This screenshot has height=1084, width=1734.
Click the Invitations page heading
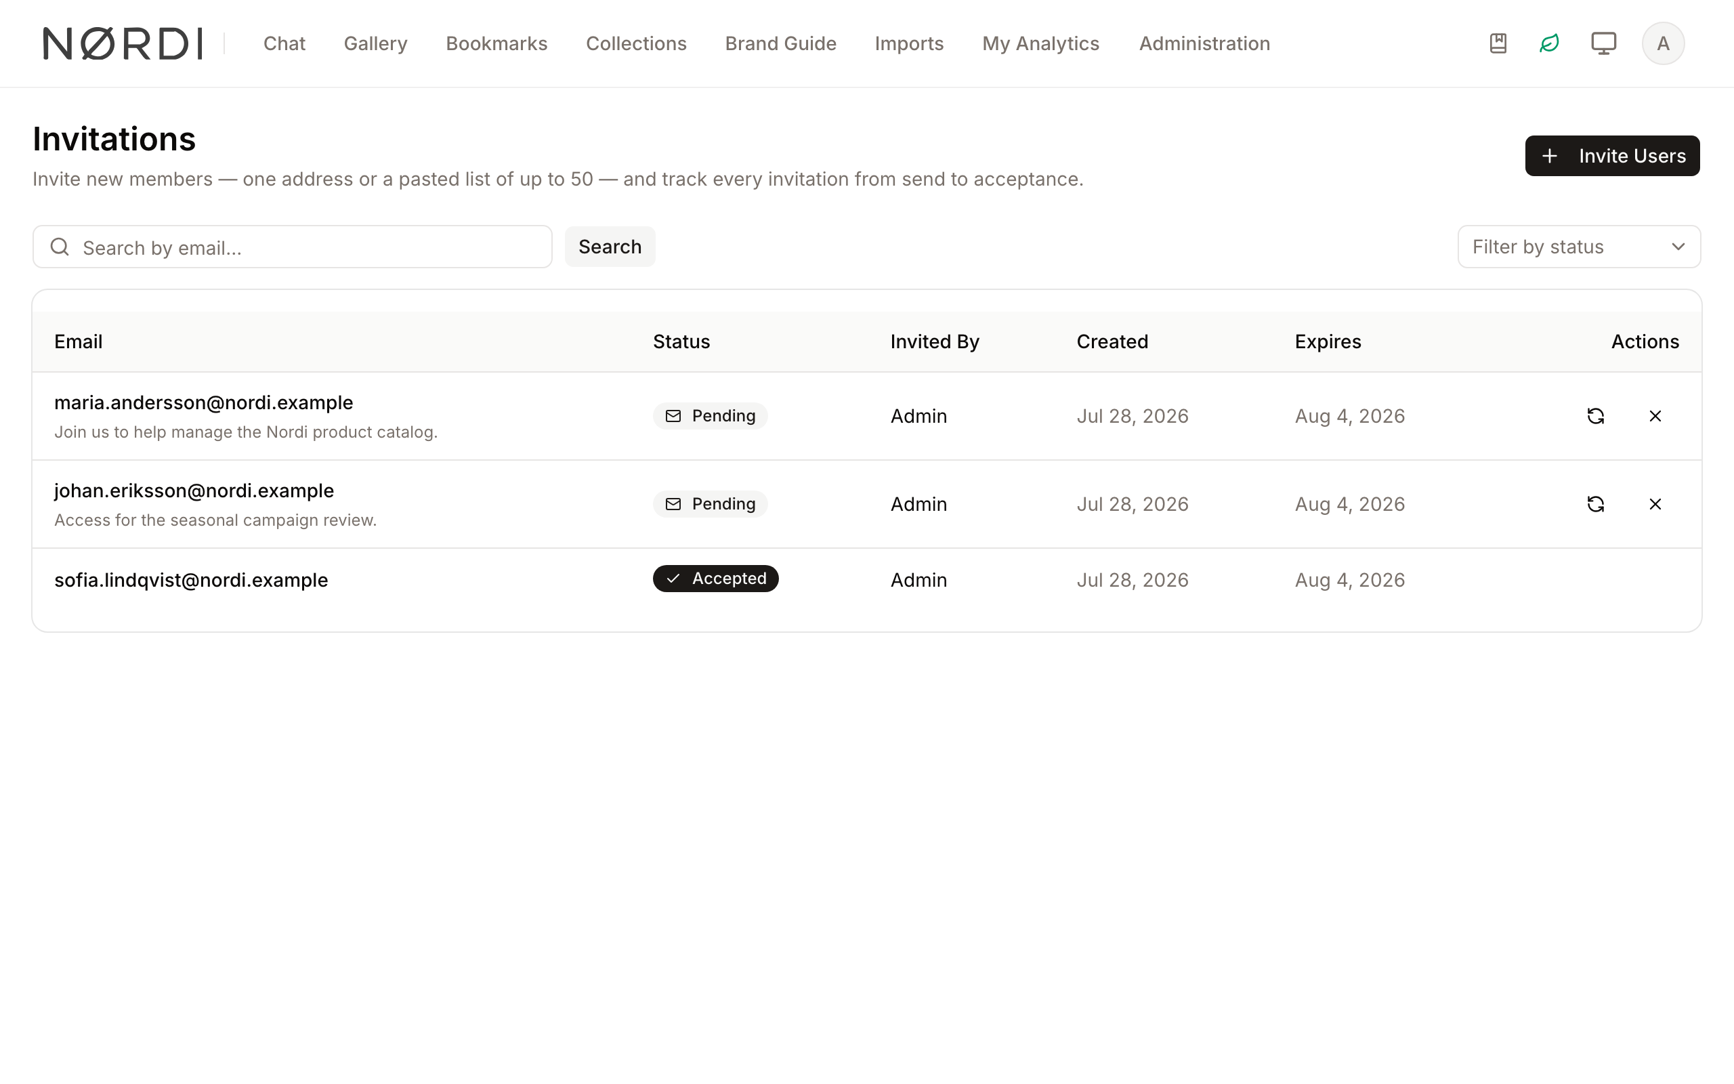pyautogui.click(x=114, y=139)
